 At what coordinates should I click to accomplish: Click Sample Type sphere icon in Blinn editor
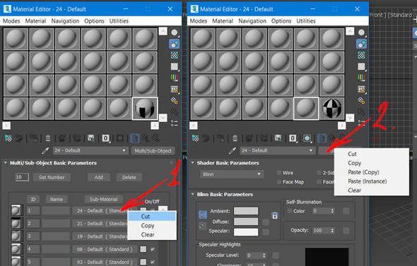(x=361, y=32)
